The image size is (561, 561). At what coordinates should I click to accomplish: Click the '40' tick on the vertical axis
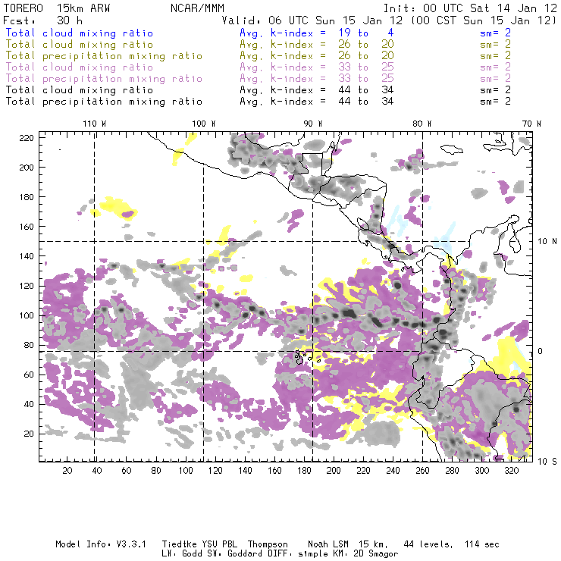point(29,404)
